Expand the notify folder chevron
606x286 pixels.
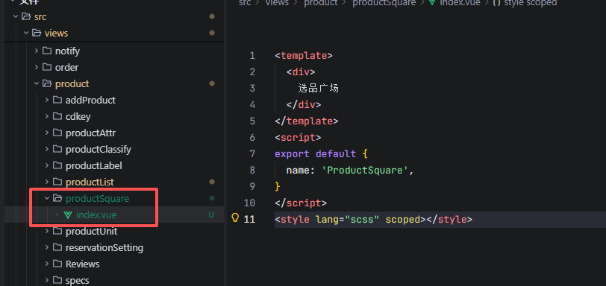click(37, 51)
